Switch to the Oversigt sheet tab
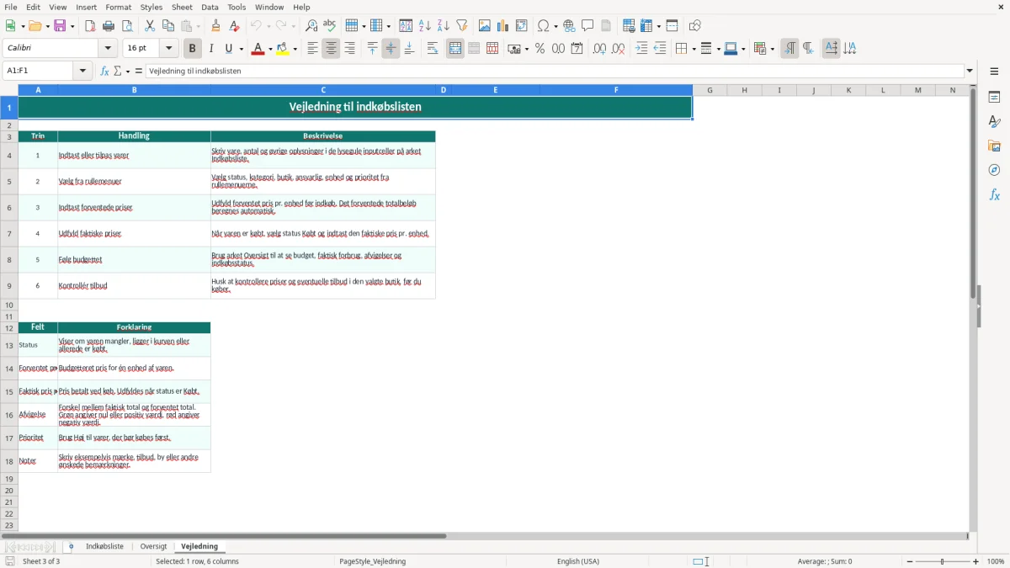Image resolution: width=1010 pixels, height=568 pixels. click(153, 547)
